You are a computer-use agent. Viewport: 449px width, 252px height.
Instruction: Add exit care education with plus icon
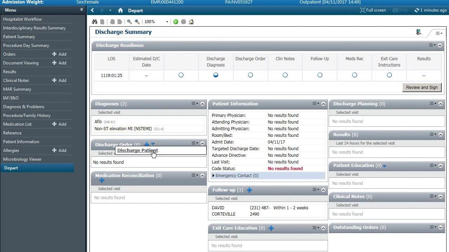[x=271, y=228]
